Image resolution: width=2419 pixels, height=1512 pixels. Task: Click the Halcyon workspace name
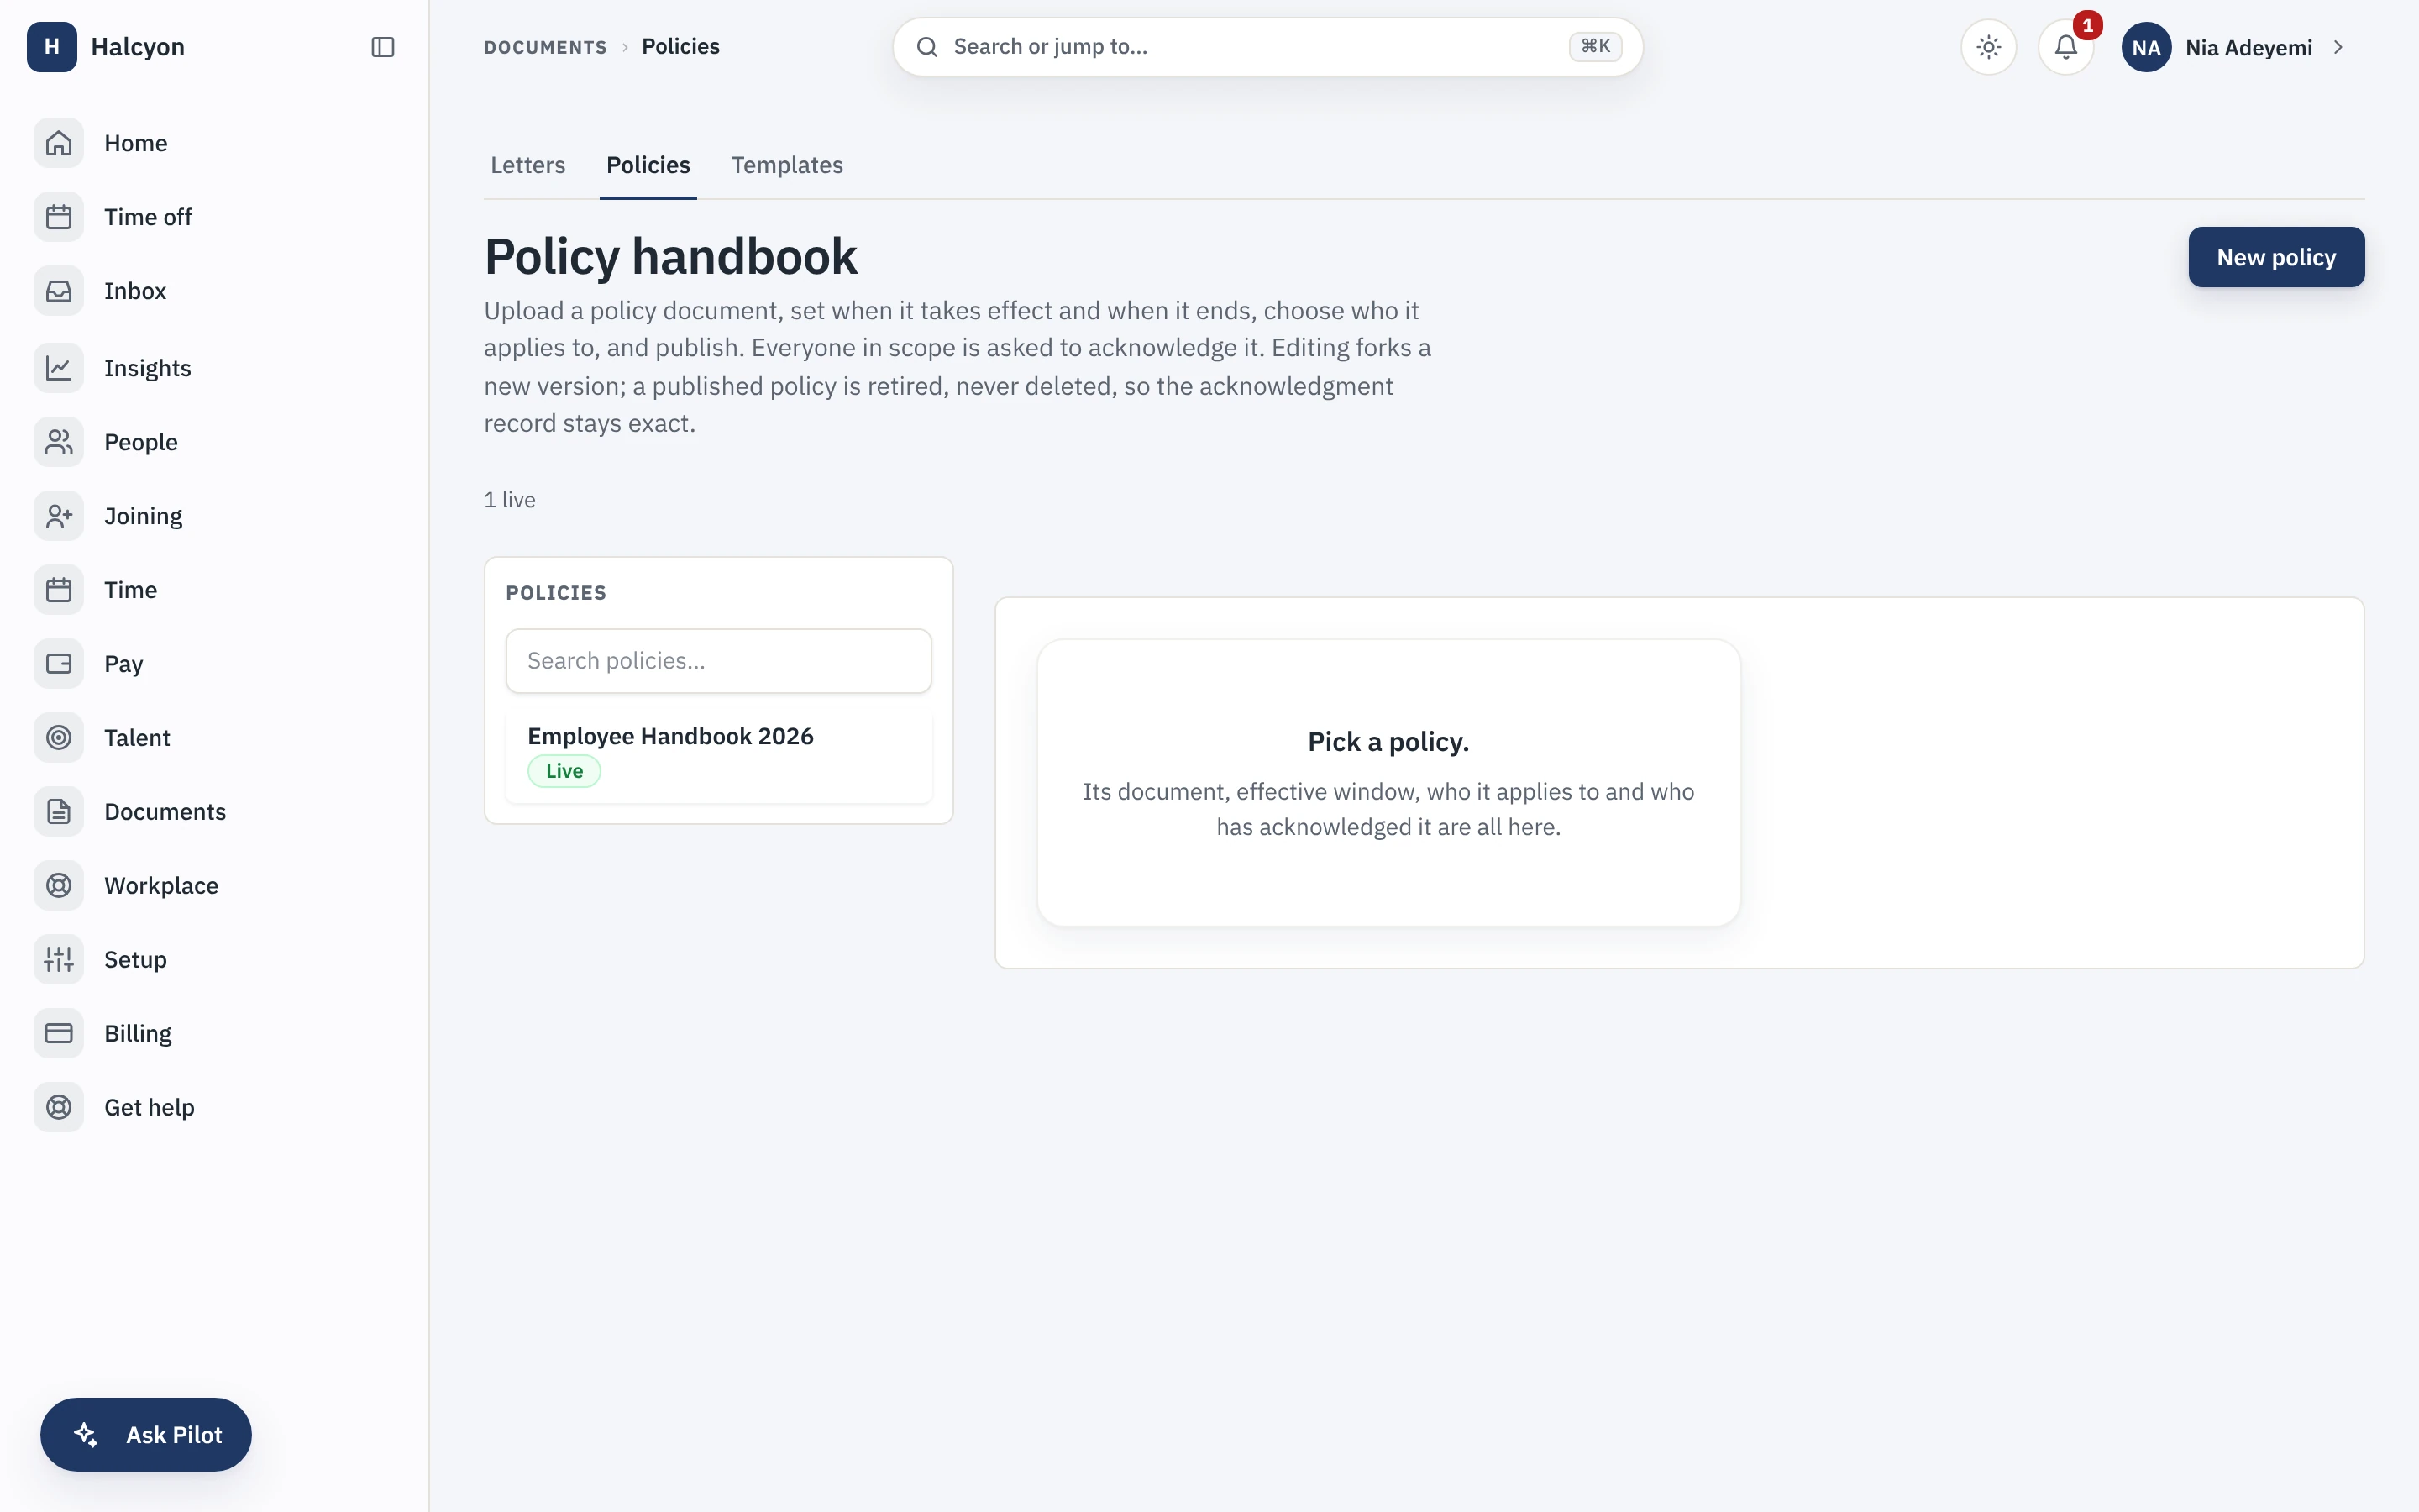[x=138, y=47]
